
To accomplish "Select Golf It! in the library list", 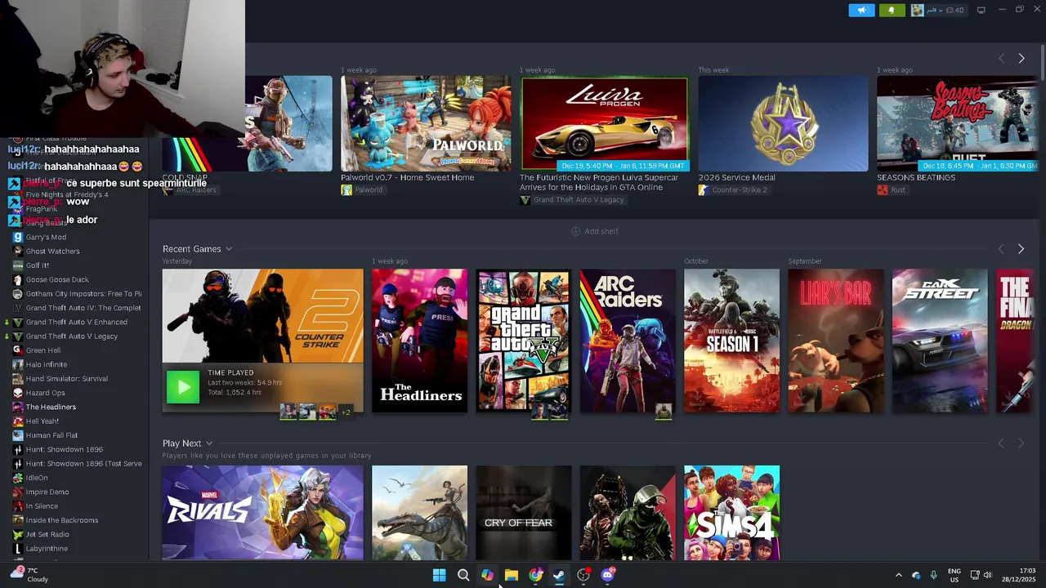I will [38, 265].
